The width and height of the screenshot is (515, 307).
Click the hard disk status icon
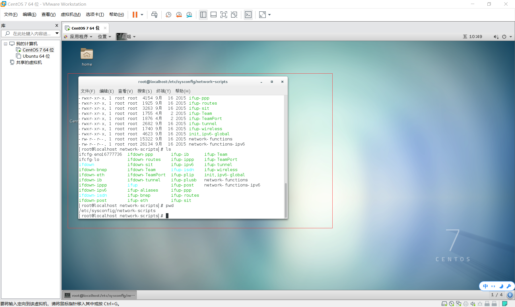click(x=444, y=304)
